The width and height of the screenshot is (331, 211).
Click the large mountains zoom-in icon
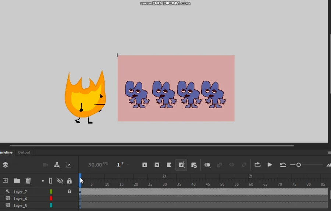pos(329,165)
